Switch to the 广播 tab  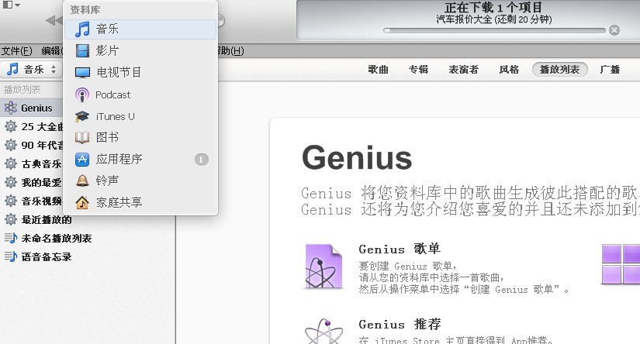[x=610, y=69]
